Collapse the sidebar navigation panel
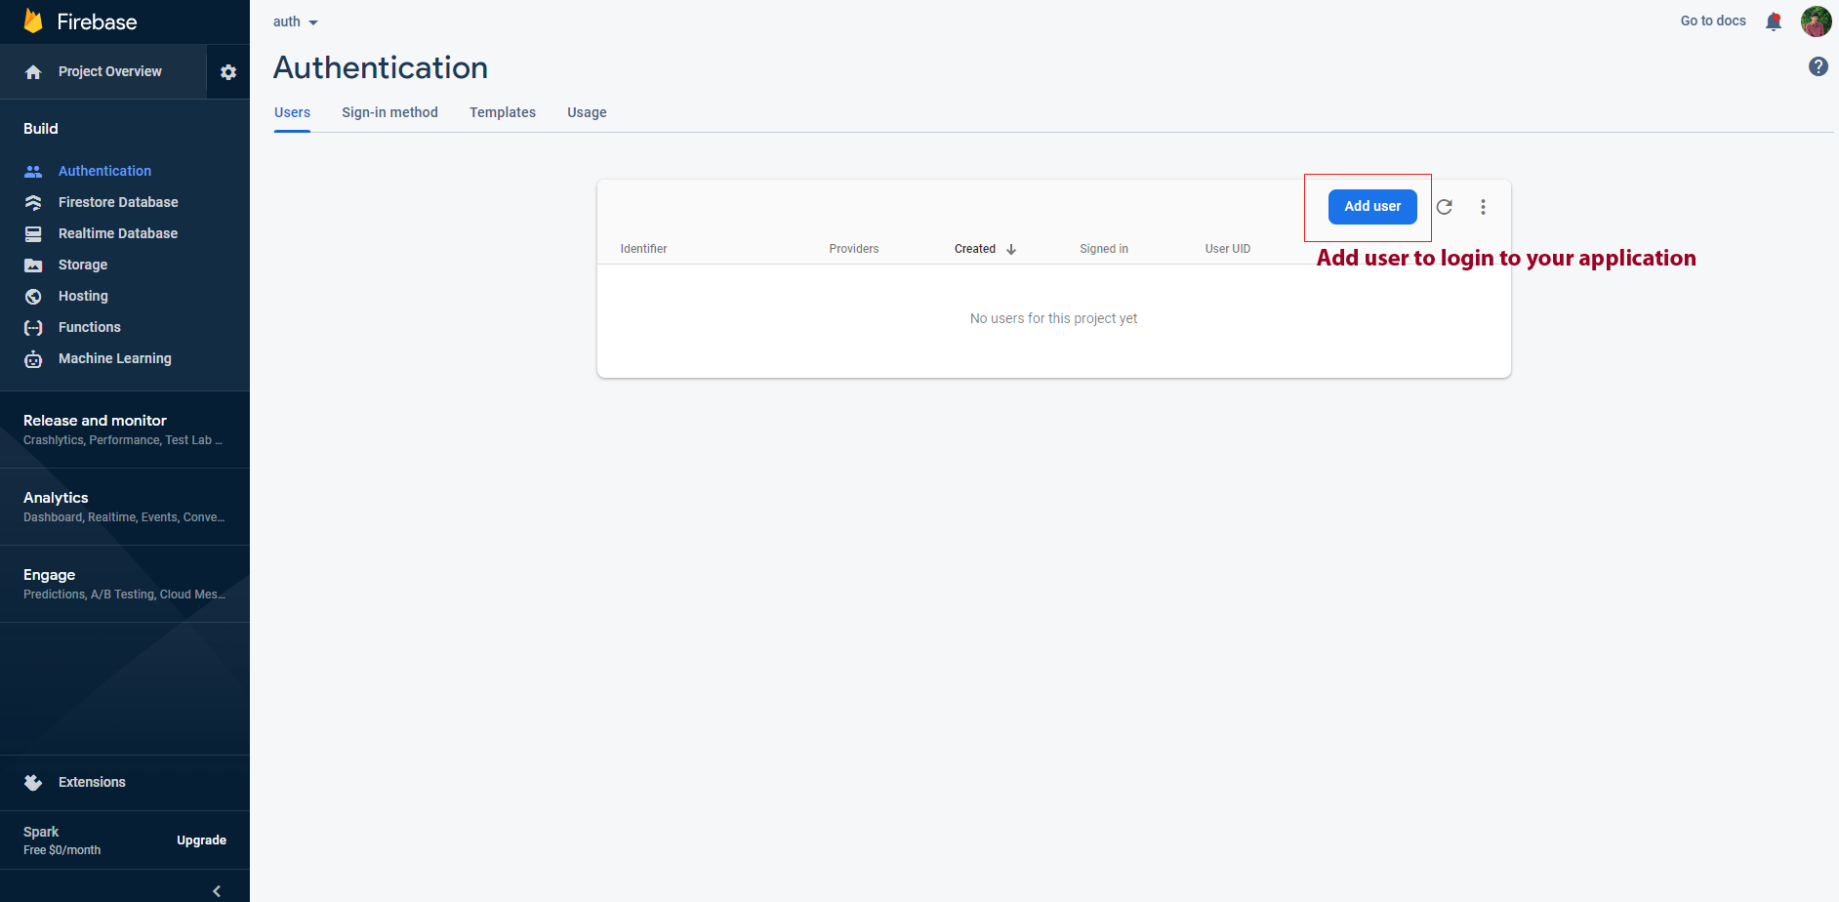 click(x=217, y=890)
